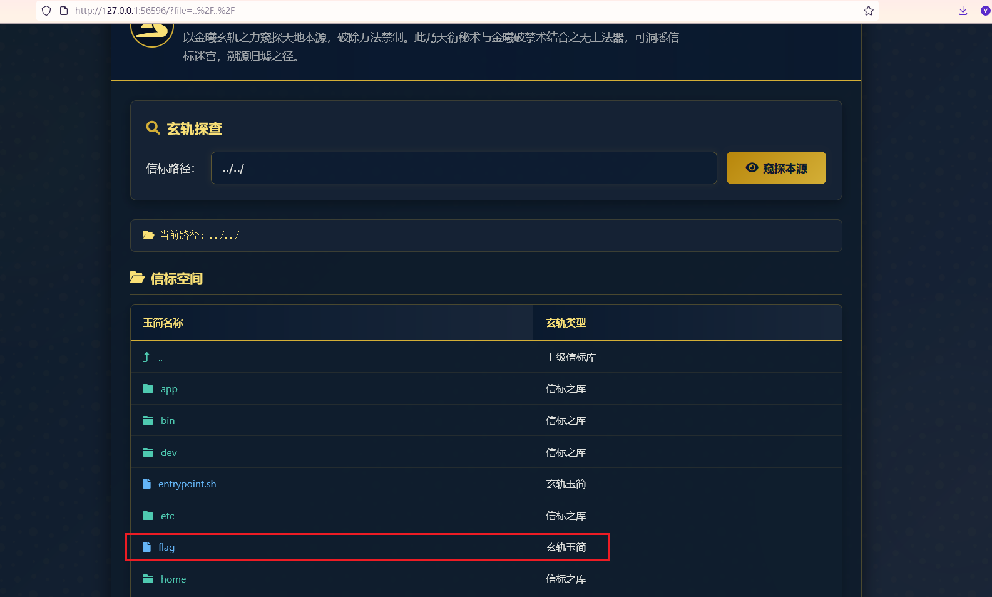Screen dimensions: 992x597
Task: Open the bin directory link
Action: pos(168,421)
